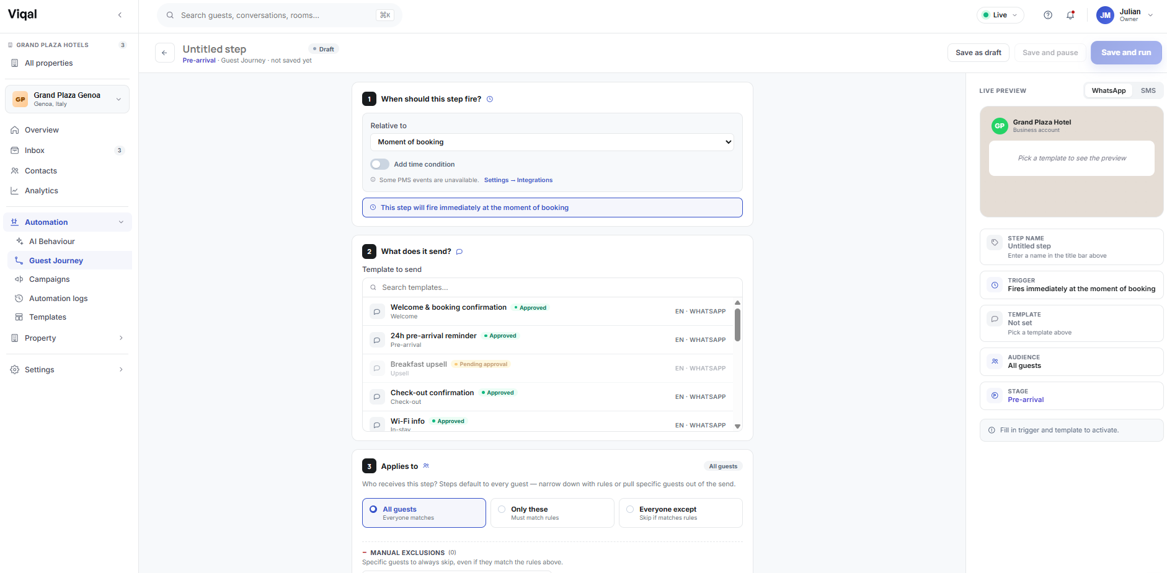This screenshot has width=1167, height=573.
Task: Click the template list scrollbar thumb
Action: pos(737,325)
